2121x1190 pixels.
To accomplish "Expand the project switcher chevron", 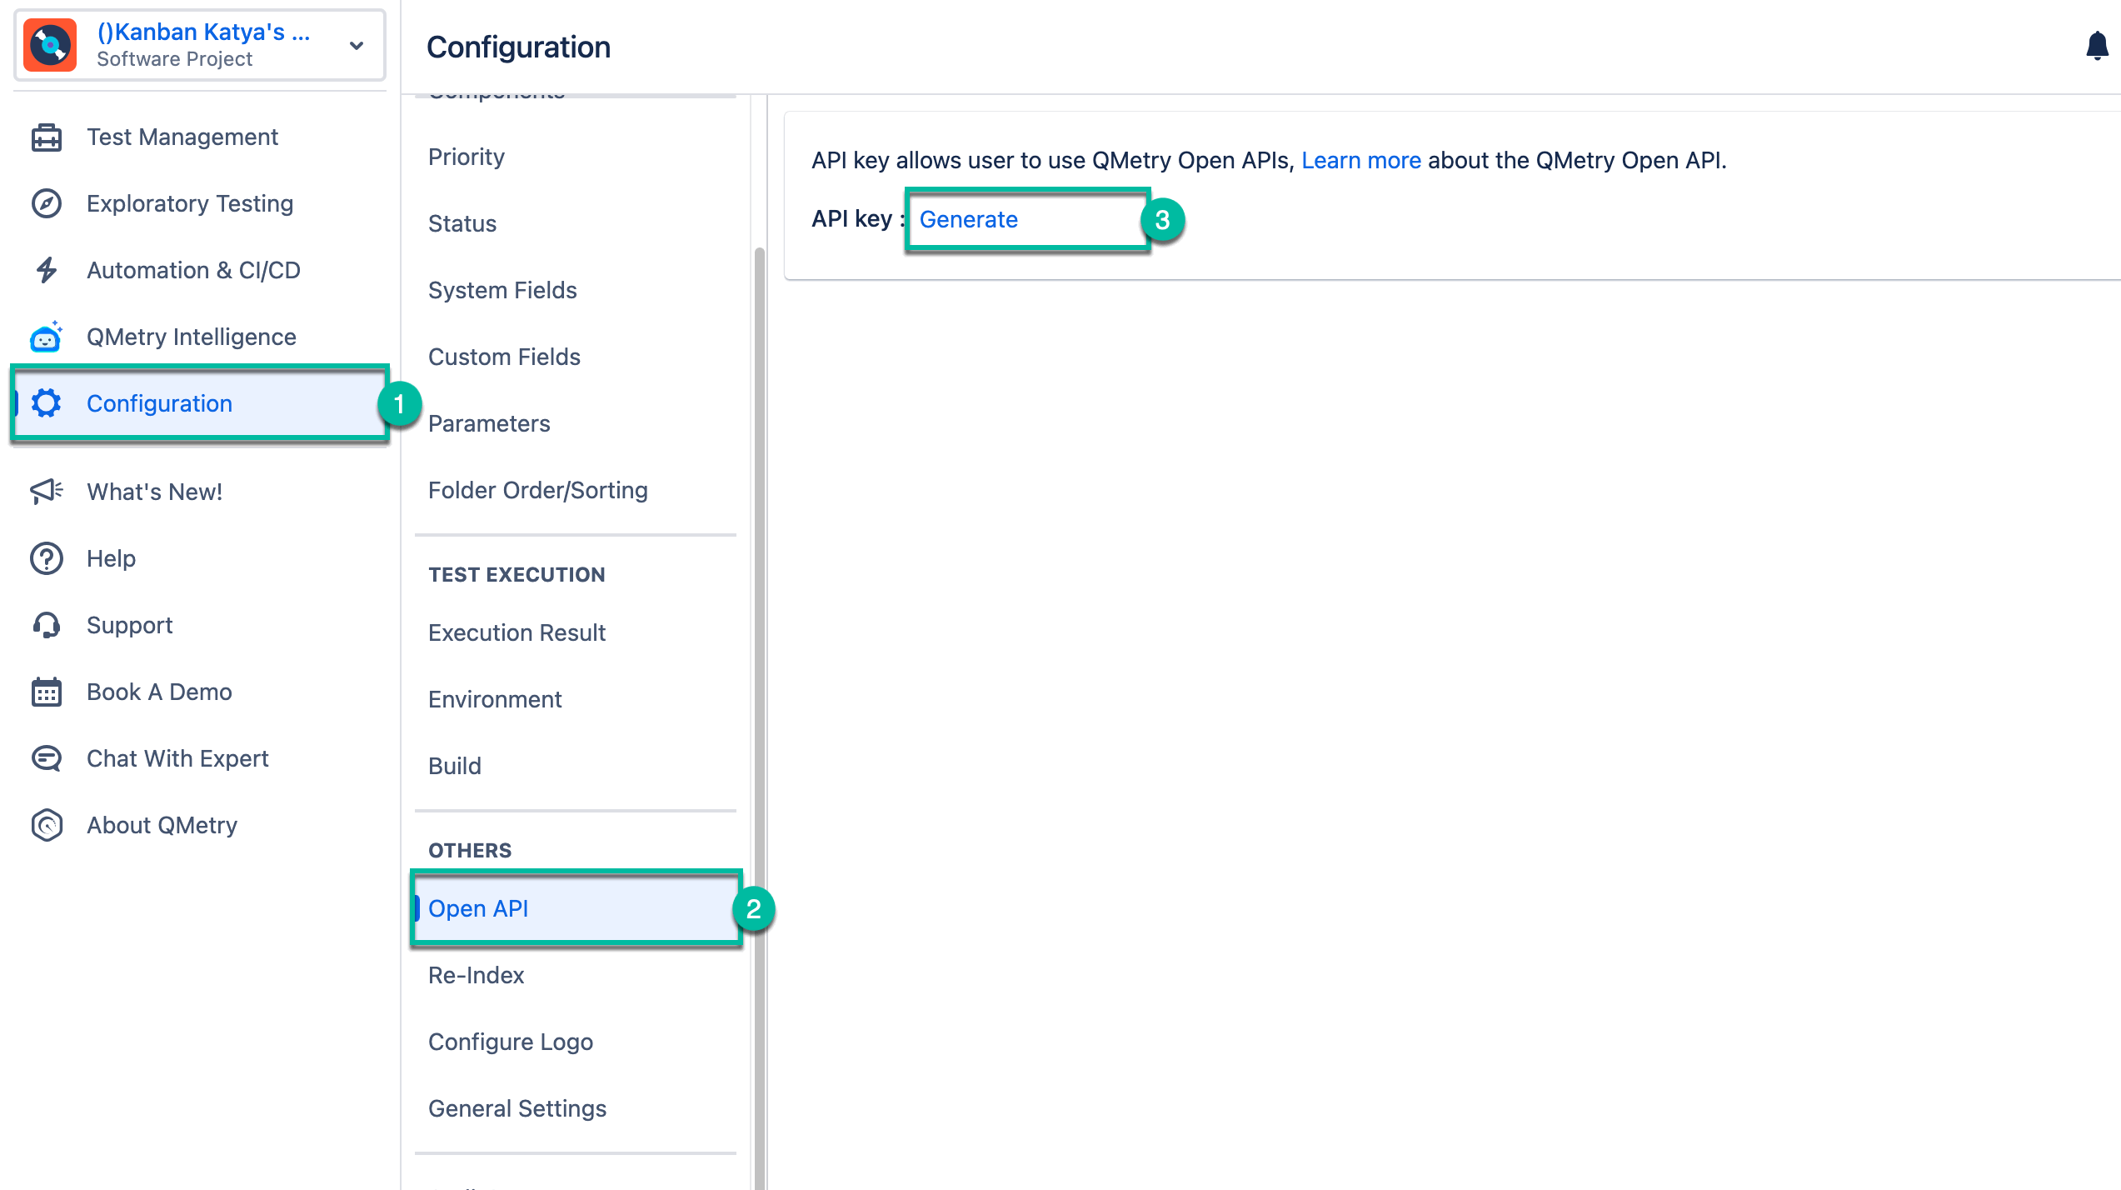I will (357, 46).
